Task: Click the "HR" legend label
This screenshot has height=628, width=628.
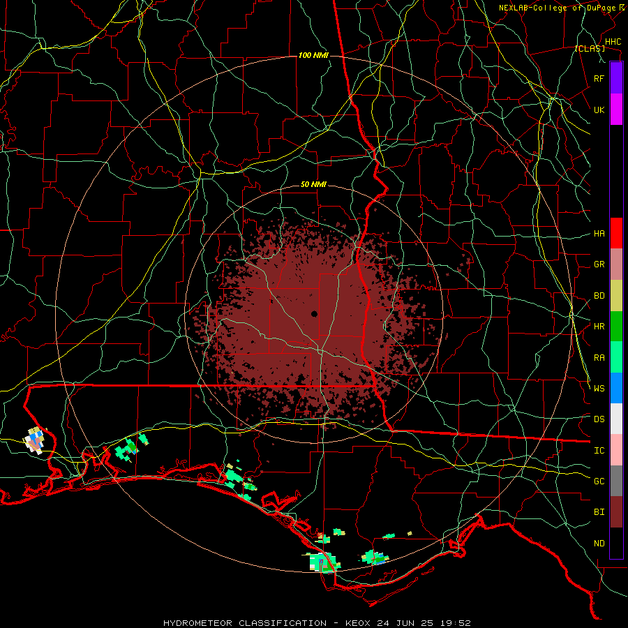Action: (599, 327)
